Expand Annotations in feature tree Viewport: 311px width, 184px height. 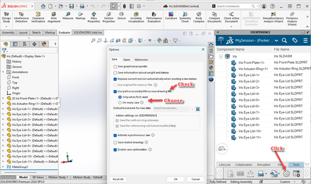(x=3, y=72)
